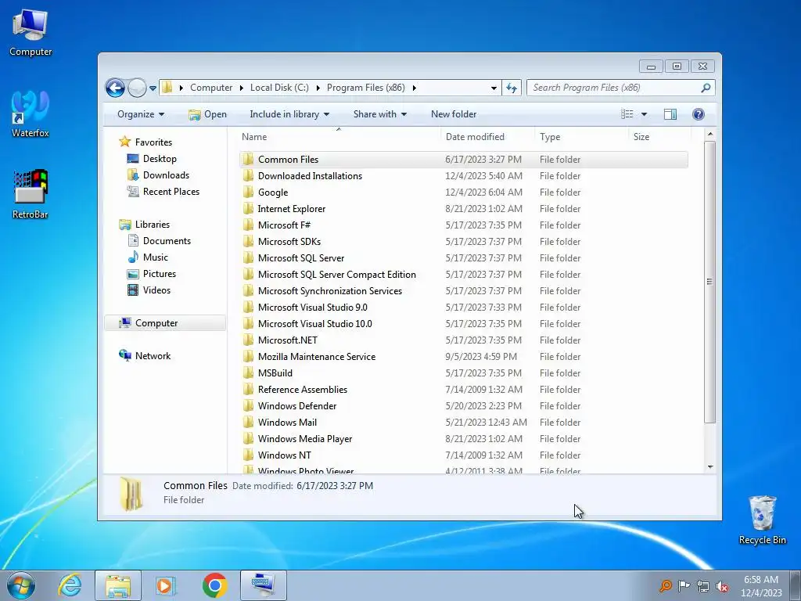
Task: Select the Windows Media Player folder icon
Action: [248, 438]
